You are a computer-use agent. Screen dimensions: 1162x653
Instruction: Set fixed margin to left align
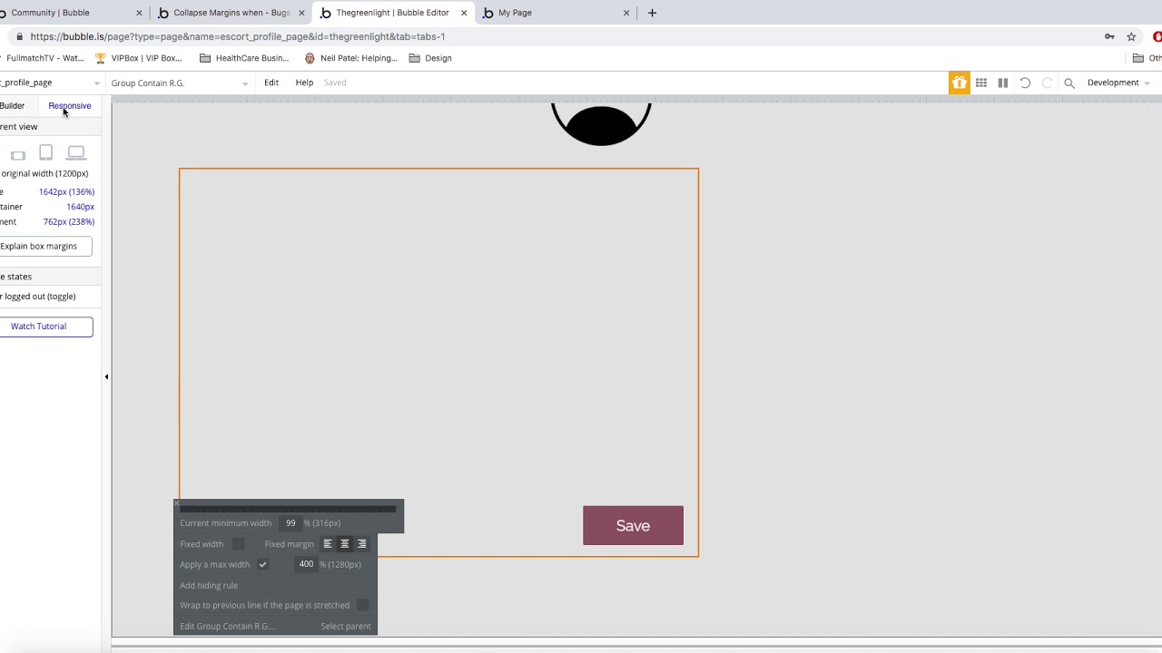(328, 544)
